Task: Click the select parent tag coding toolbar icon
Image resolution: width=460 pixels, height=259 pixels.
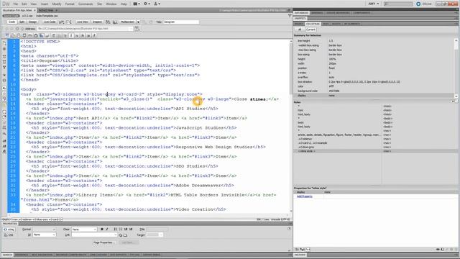Action: [4, 75]
